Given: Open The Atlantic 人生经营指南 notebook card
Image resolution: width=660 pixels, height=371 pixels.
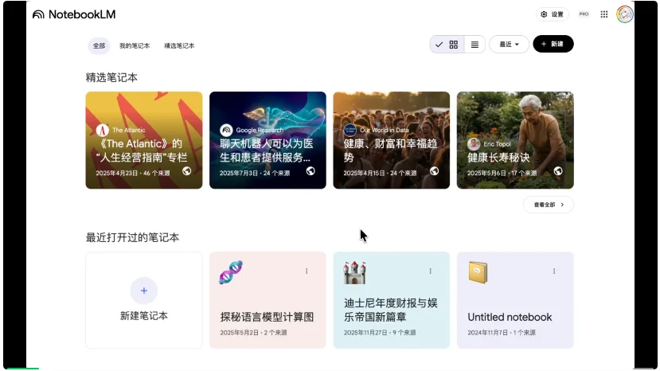Looking at the screenshot, I should click(x=144, y=140).
